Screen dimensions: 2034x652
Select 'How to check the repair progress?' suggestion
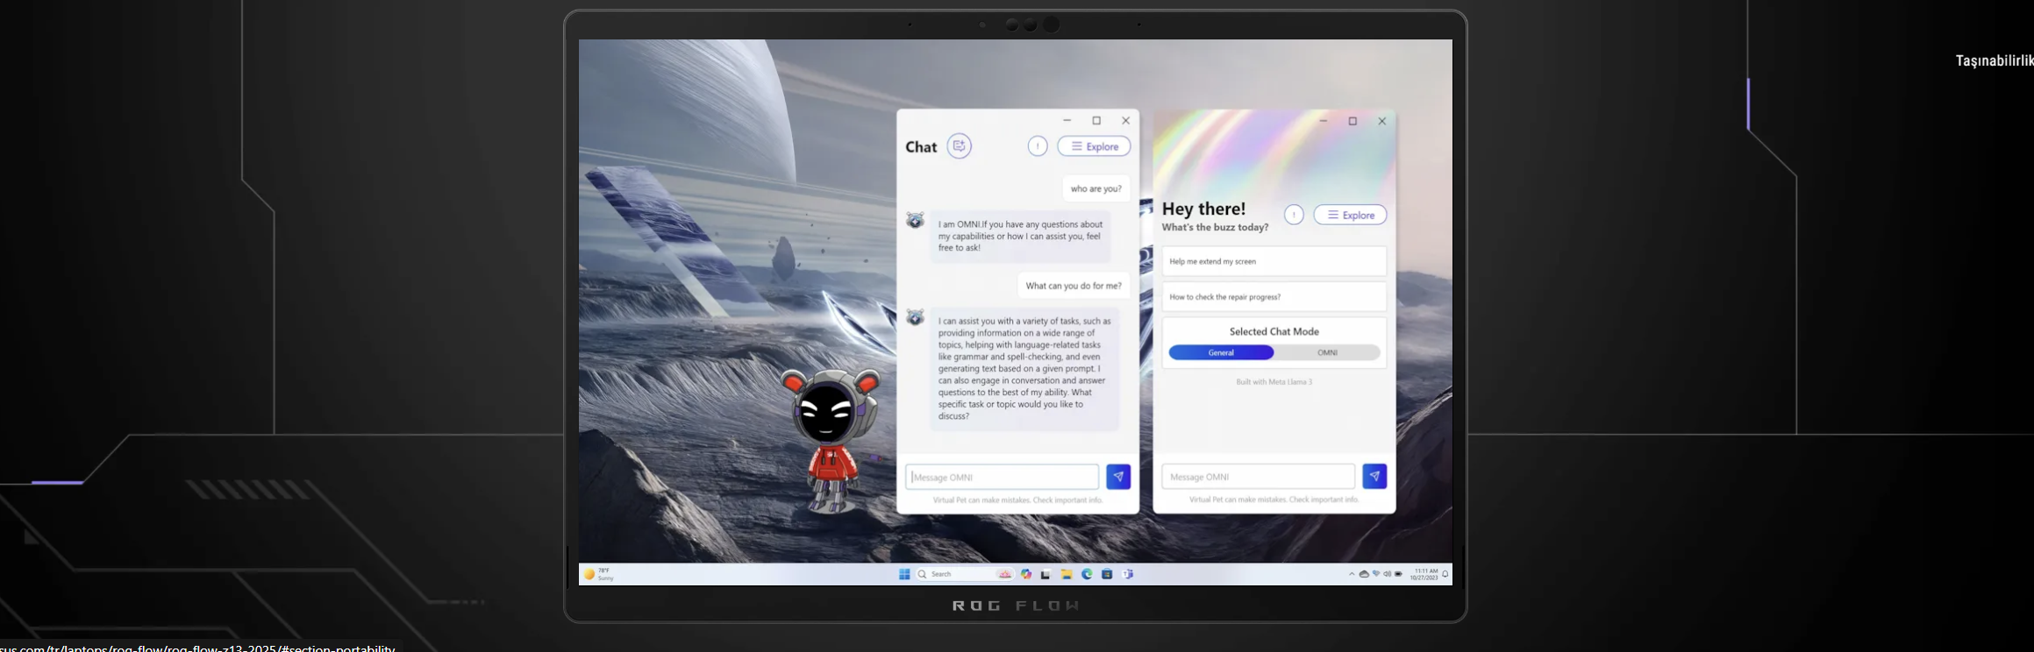click(x=1274, y=296)
